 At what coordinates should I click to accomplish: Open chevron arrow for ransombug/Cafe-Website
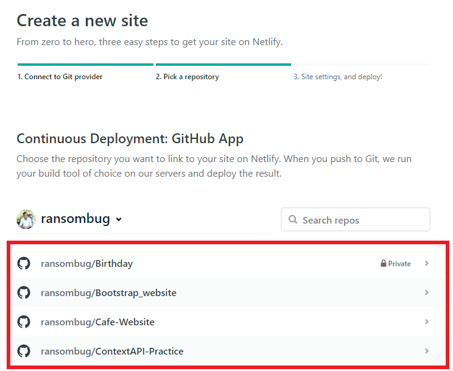(427, 322)
